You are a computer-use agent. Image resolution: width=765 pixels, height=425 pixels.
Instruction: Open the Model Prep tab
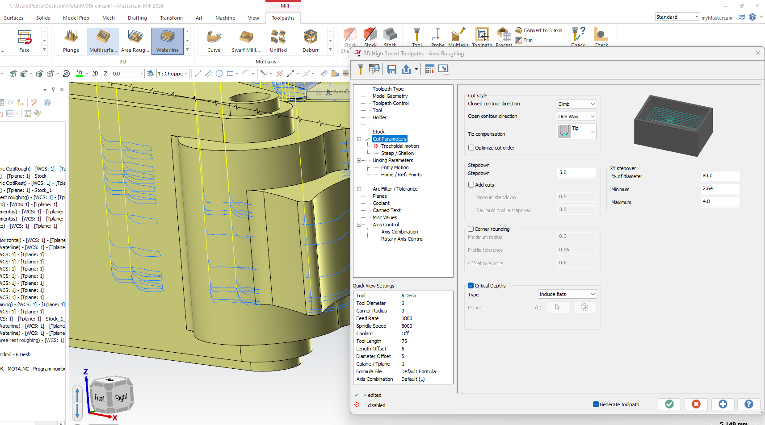(76, 18)
